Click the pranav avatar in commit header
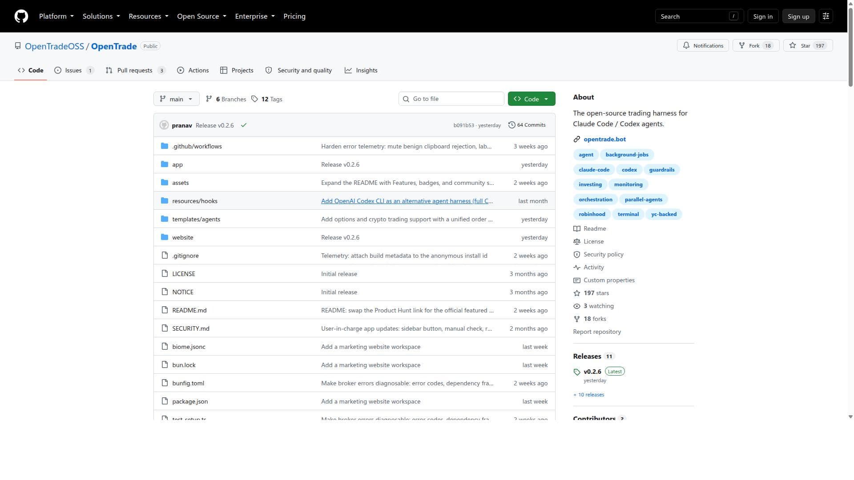Screen dimensions: 854x480 (x=164, y=125)
